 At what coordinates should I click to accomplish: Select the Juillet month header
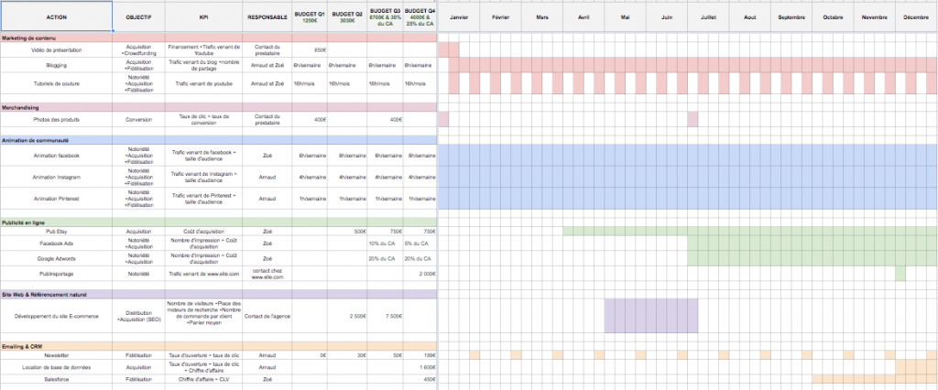pyautogui.click(x=708, y=17)
